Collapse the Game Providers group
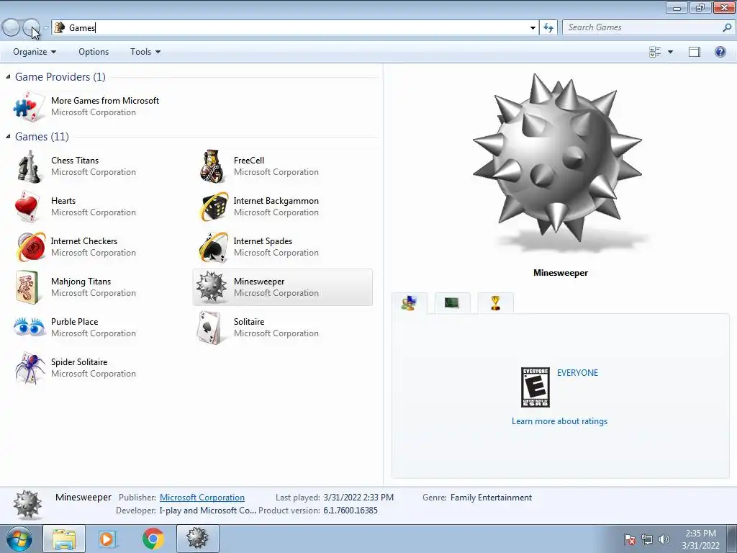This screenshot has height=553, width=737. 8,76
